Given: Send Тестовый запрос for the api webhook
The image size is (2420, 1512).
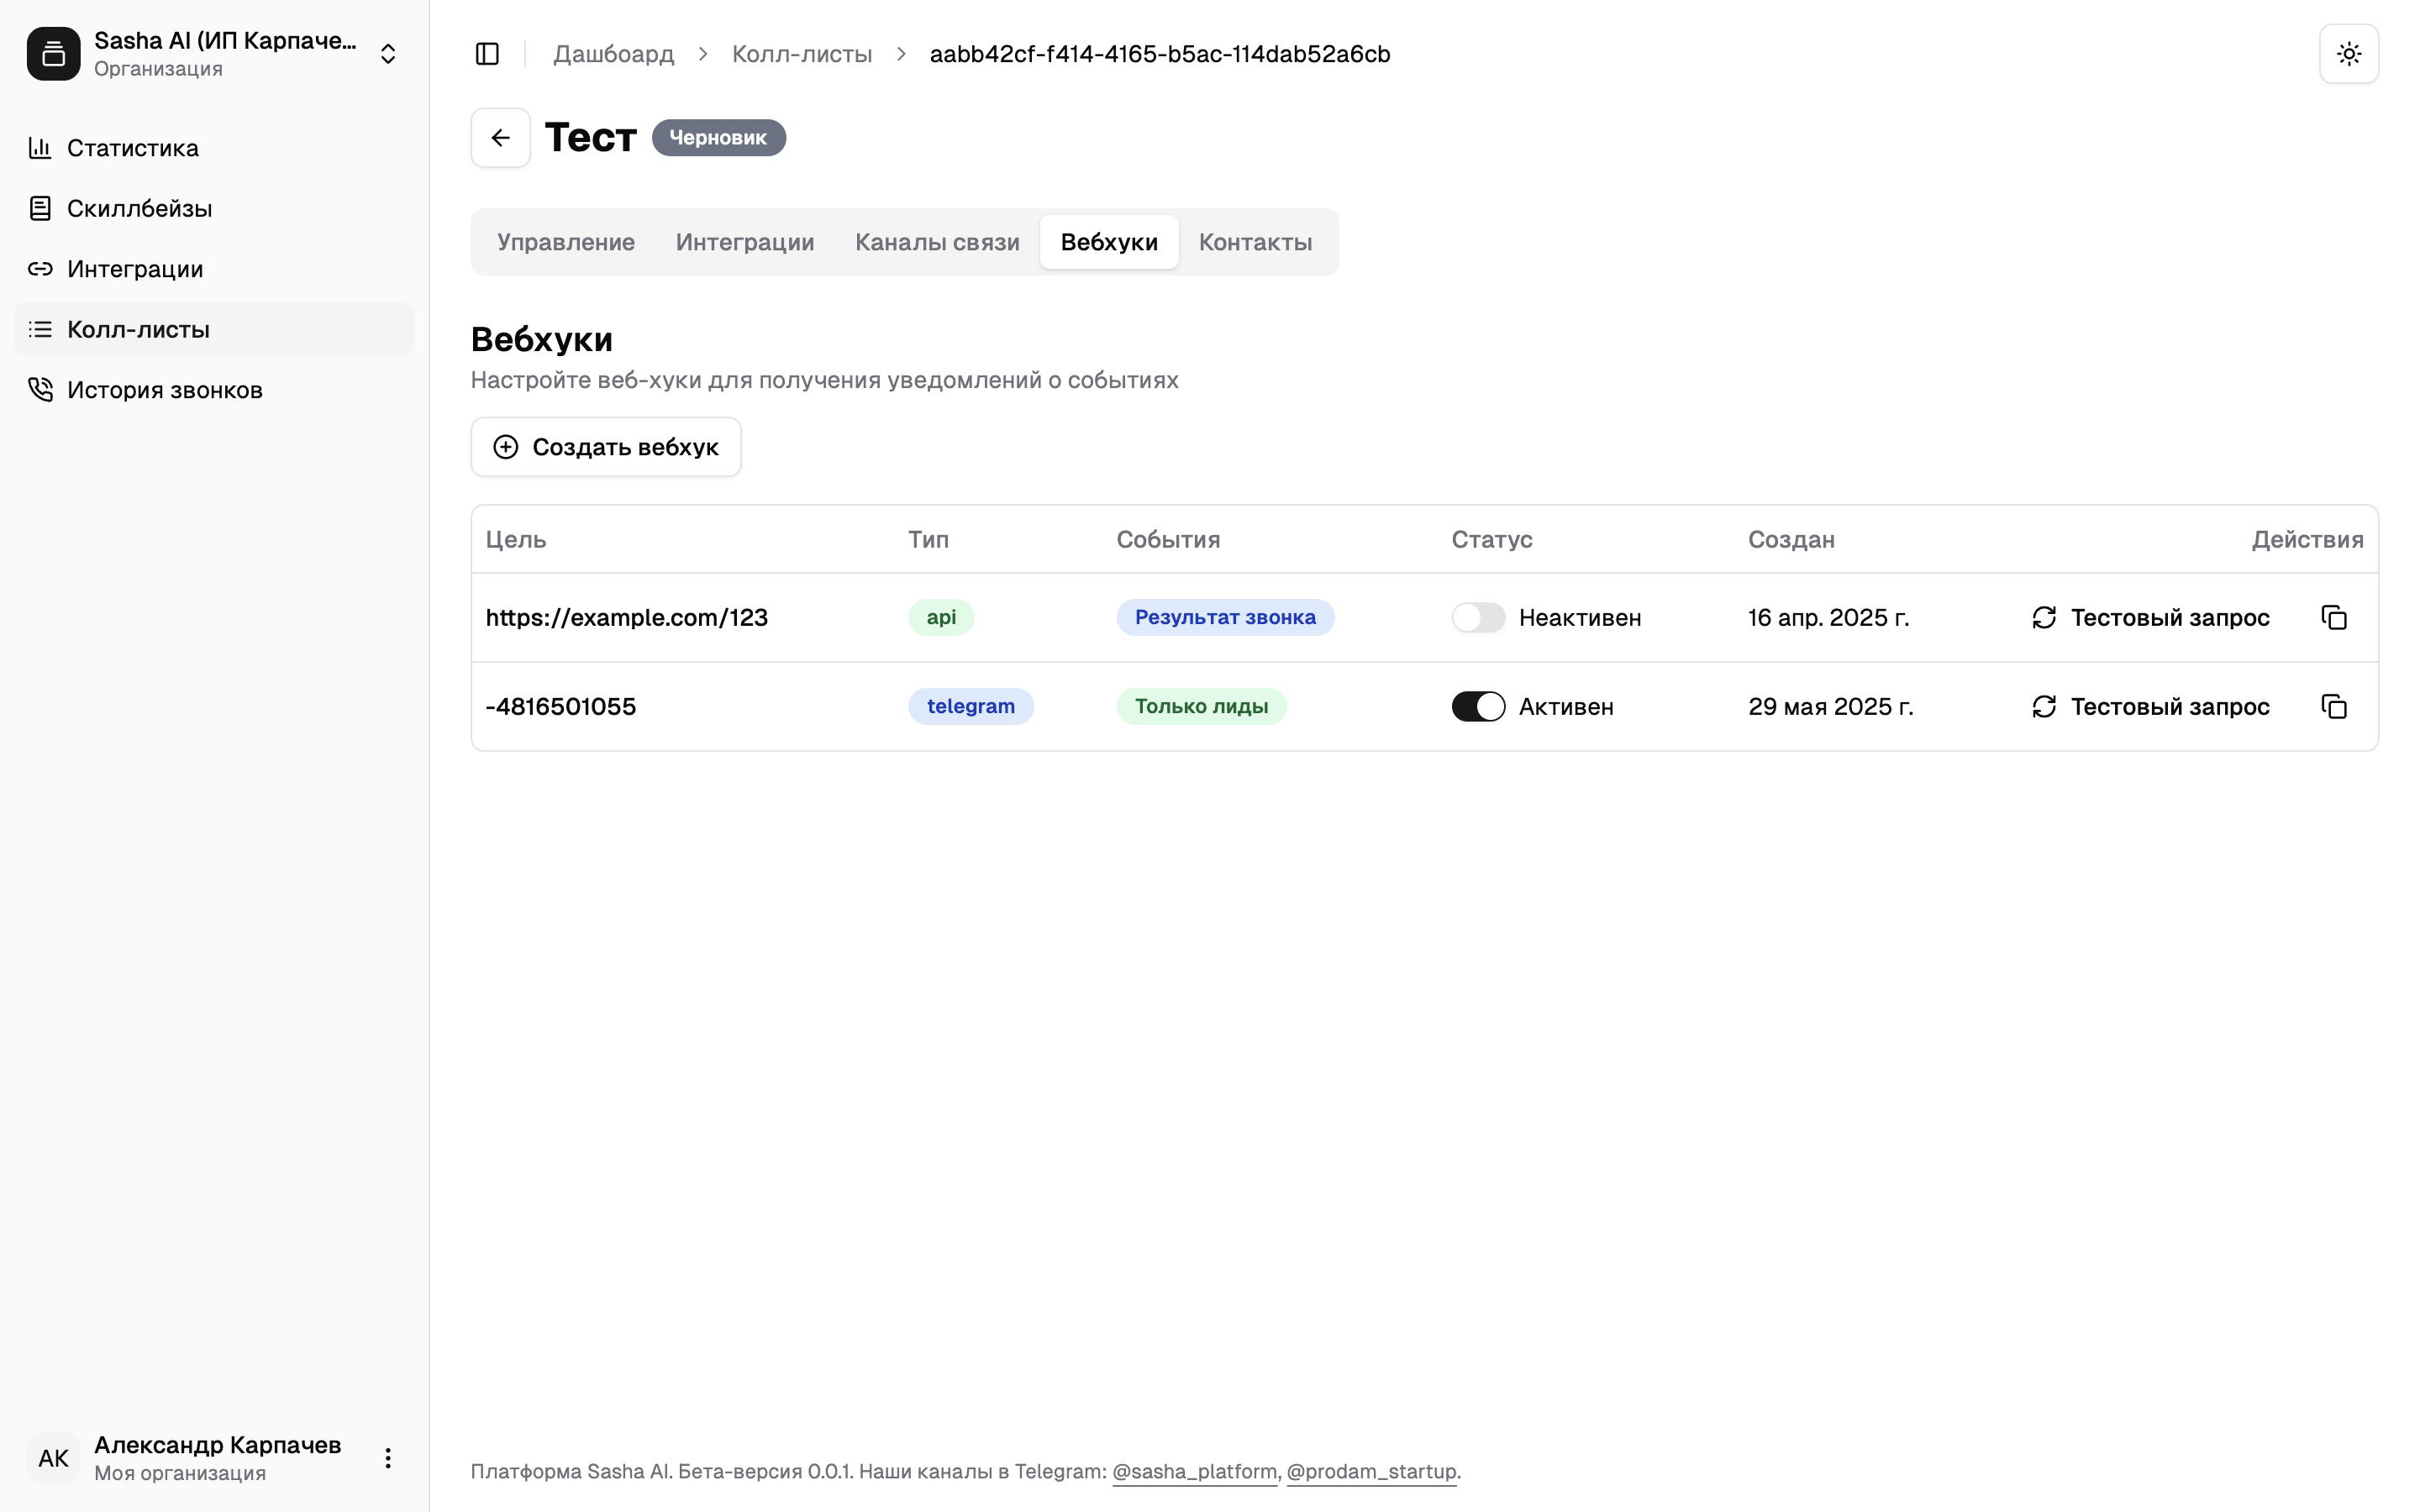Looking at the screenshot, I should point(2151,618).
